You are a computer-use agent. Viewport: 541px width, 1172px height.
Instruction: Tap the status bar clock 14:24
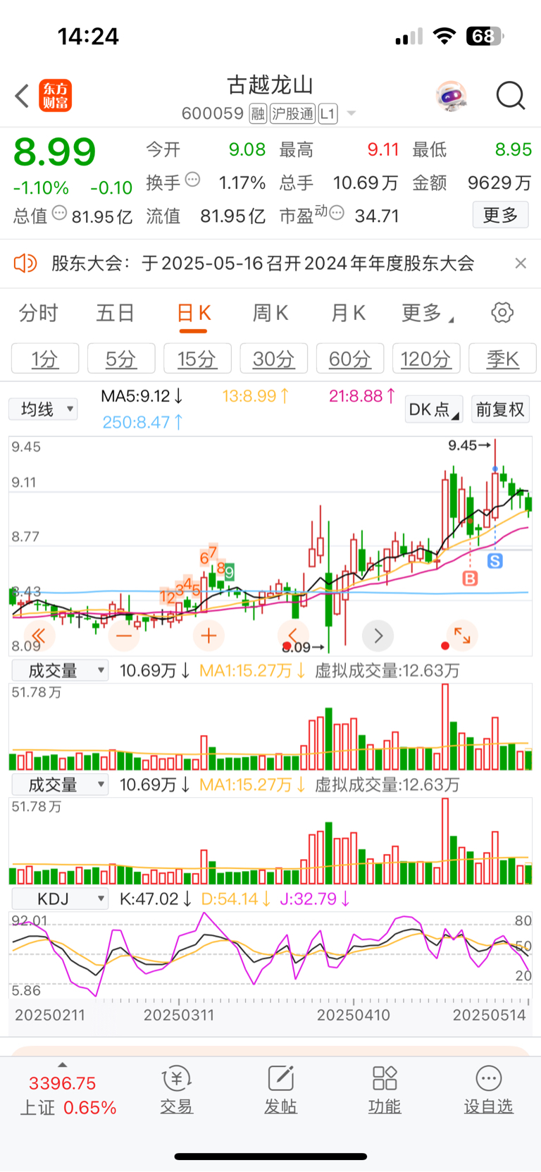[88, 37]
